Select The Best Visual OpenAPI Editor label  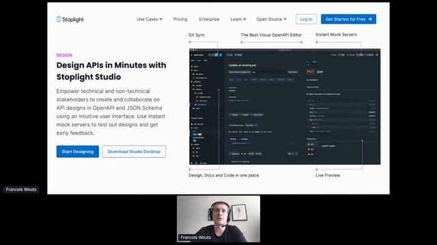[x=271, y=35]
